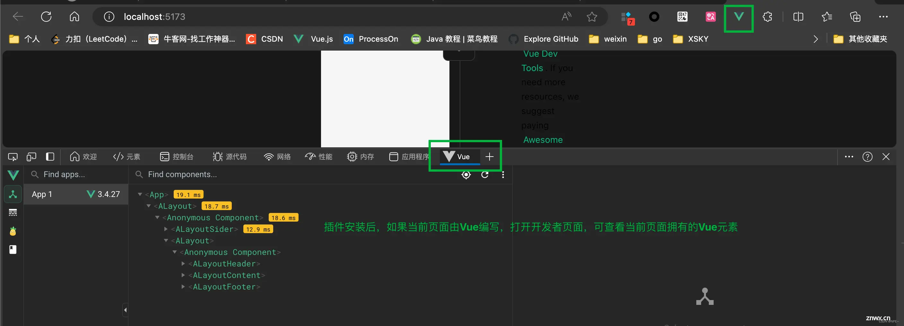Collapse the ALayout 18.7 ms node arrow
The width and height of the screenshot is (904, 326).
tap(148, 206)
